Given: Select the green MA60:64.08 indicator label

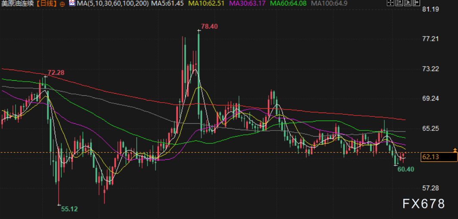Looking at the screenshot, I should 289,4.
